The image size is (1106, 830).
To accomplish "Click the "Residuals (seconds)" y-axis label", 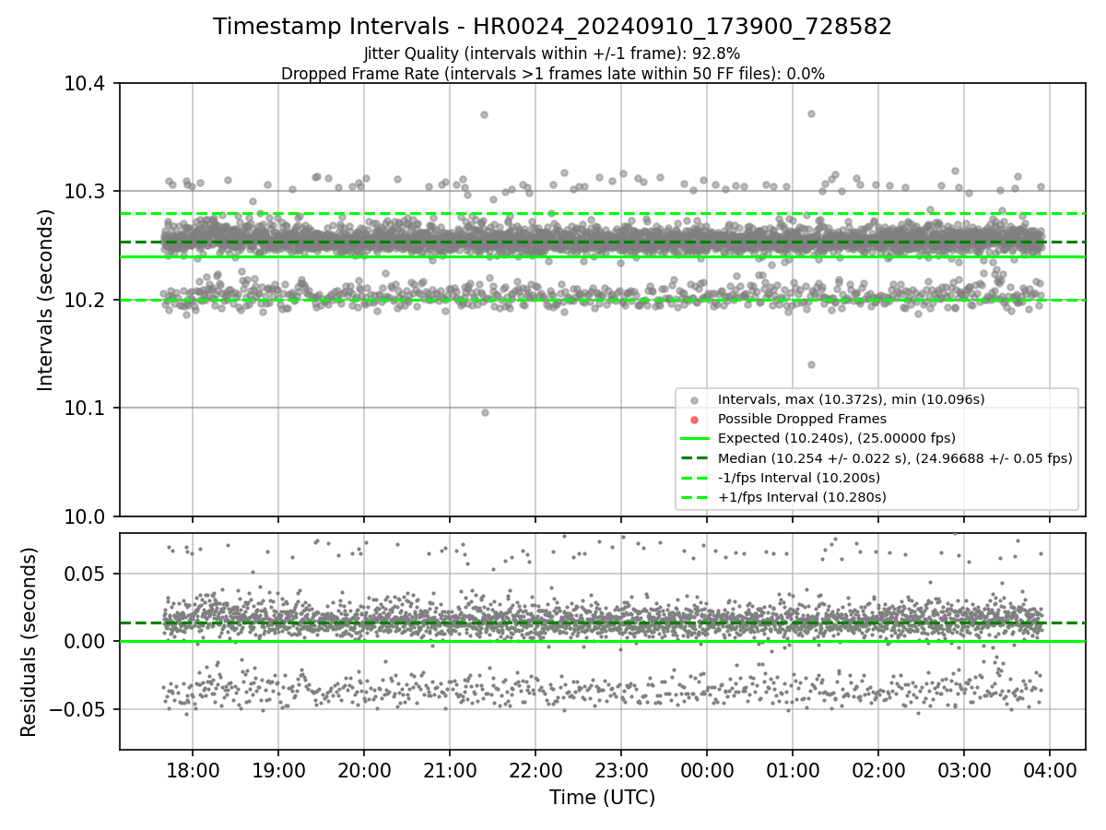I will click(x=29, y=641).
